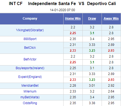Select the match date 14-01-2020 07:00
This screenshot has width=121, height=106.
click(62, 10)
